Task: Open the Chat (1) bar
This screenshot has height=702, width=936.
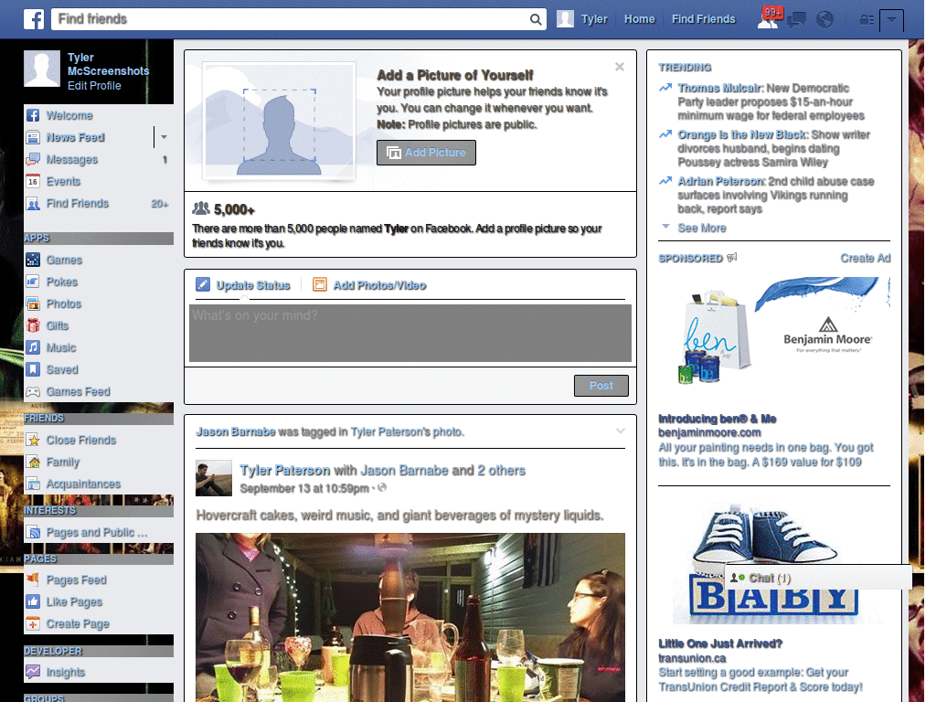Action: click(818, 578)
